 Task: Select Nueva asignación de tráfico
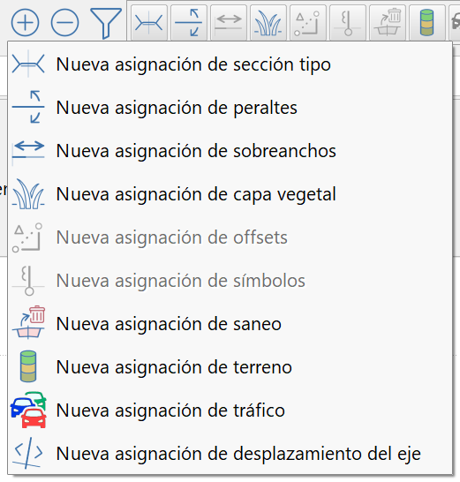click(x=230, y=410)
